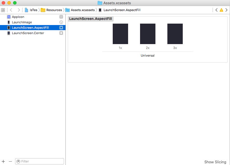
Task: Click the LaunchScreen.AspectFill image set badge
Action: click(61, 28)
